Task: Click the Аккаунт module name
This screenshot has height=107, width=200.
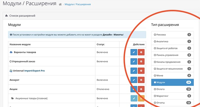Action: click(14, 80)
